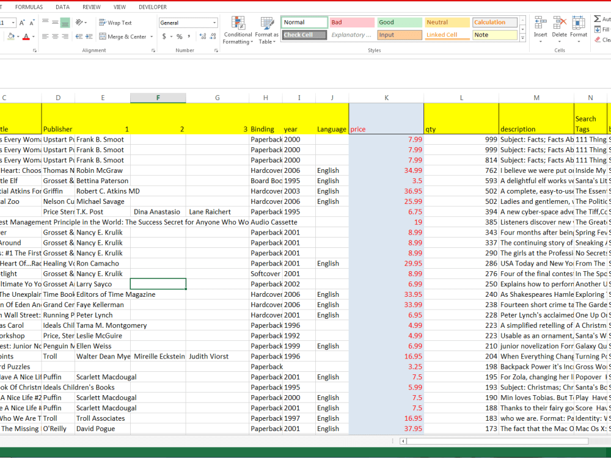Increase decimal places
The height and width of the screenshot is (458, 611).
tap(203, 37)
